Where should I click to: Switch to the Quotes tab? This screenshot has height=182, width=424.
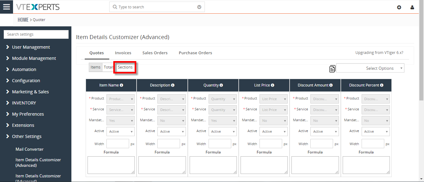(x=97, y=53)
